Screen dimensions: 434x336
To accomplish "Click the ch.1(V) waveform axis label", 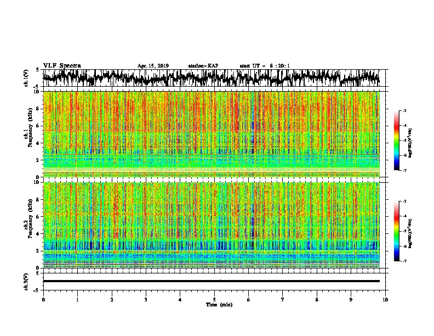I will 26,78.
